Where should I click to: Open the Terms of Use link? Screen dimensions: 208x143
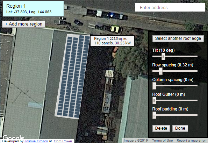[x=162, y=141]
